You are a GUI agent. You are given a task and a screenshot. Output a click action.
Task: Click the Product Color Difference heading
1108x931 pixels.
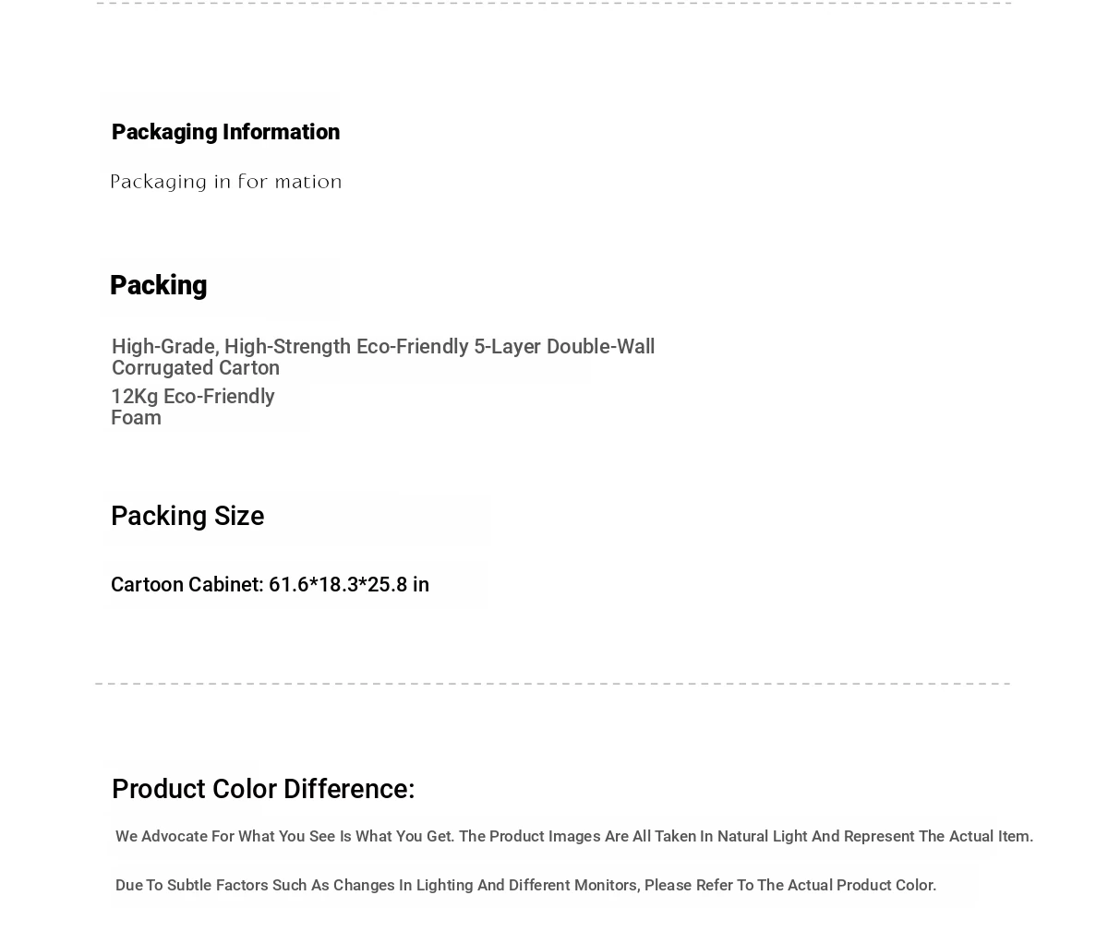click(x=263, y=789)
